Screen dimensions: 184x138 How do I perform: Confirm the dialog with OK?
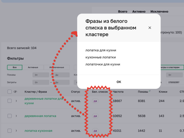[x=119, y=82]
